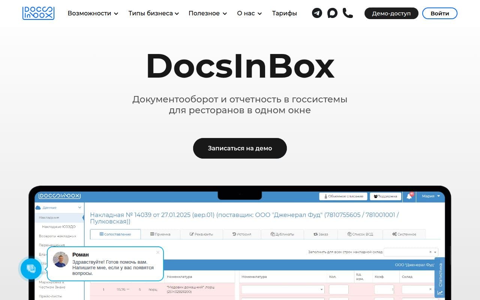Image resolution: width=480 pixels, height=300 pixels.
Task: Switch to the Реквизиты tab
Action: (x=201, y=234)
